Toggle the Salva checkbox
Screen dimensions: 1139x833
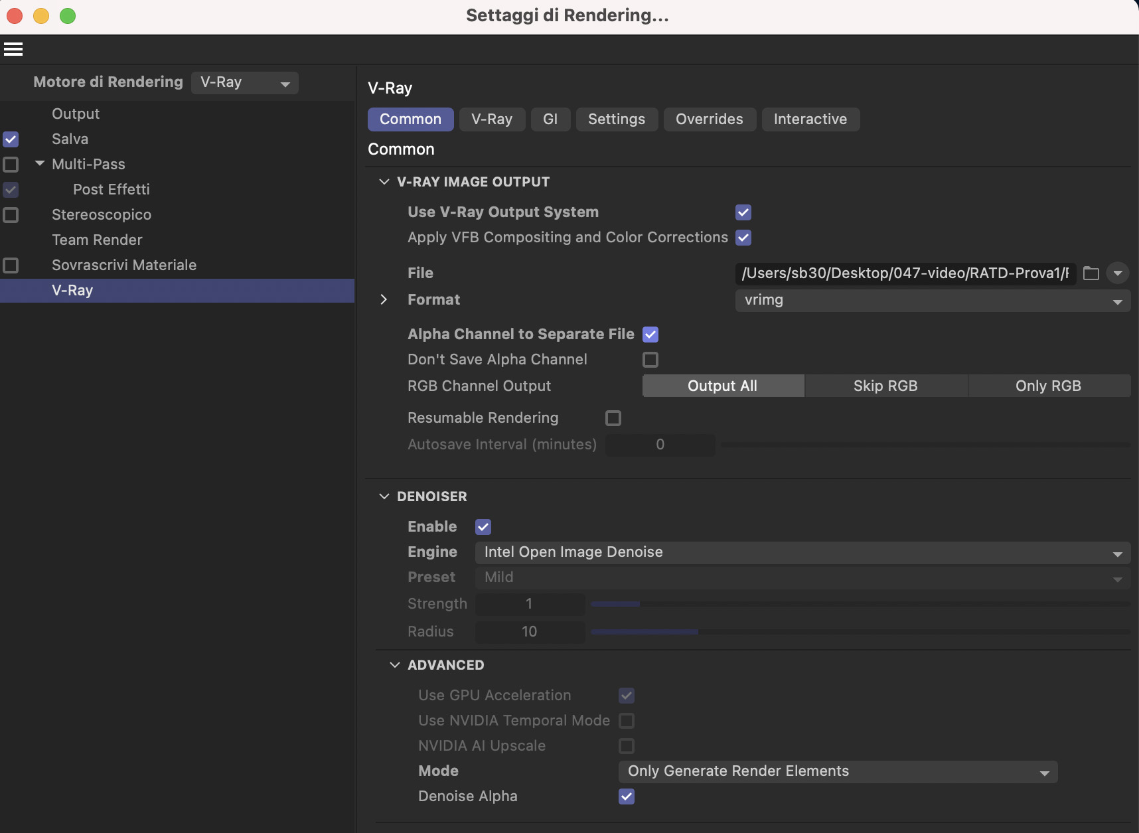[11, 139]
